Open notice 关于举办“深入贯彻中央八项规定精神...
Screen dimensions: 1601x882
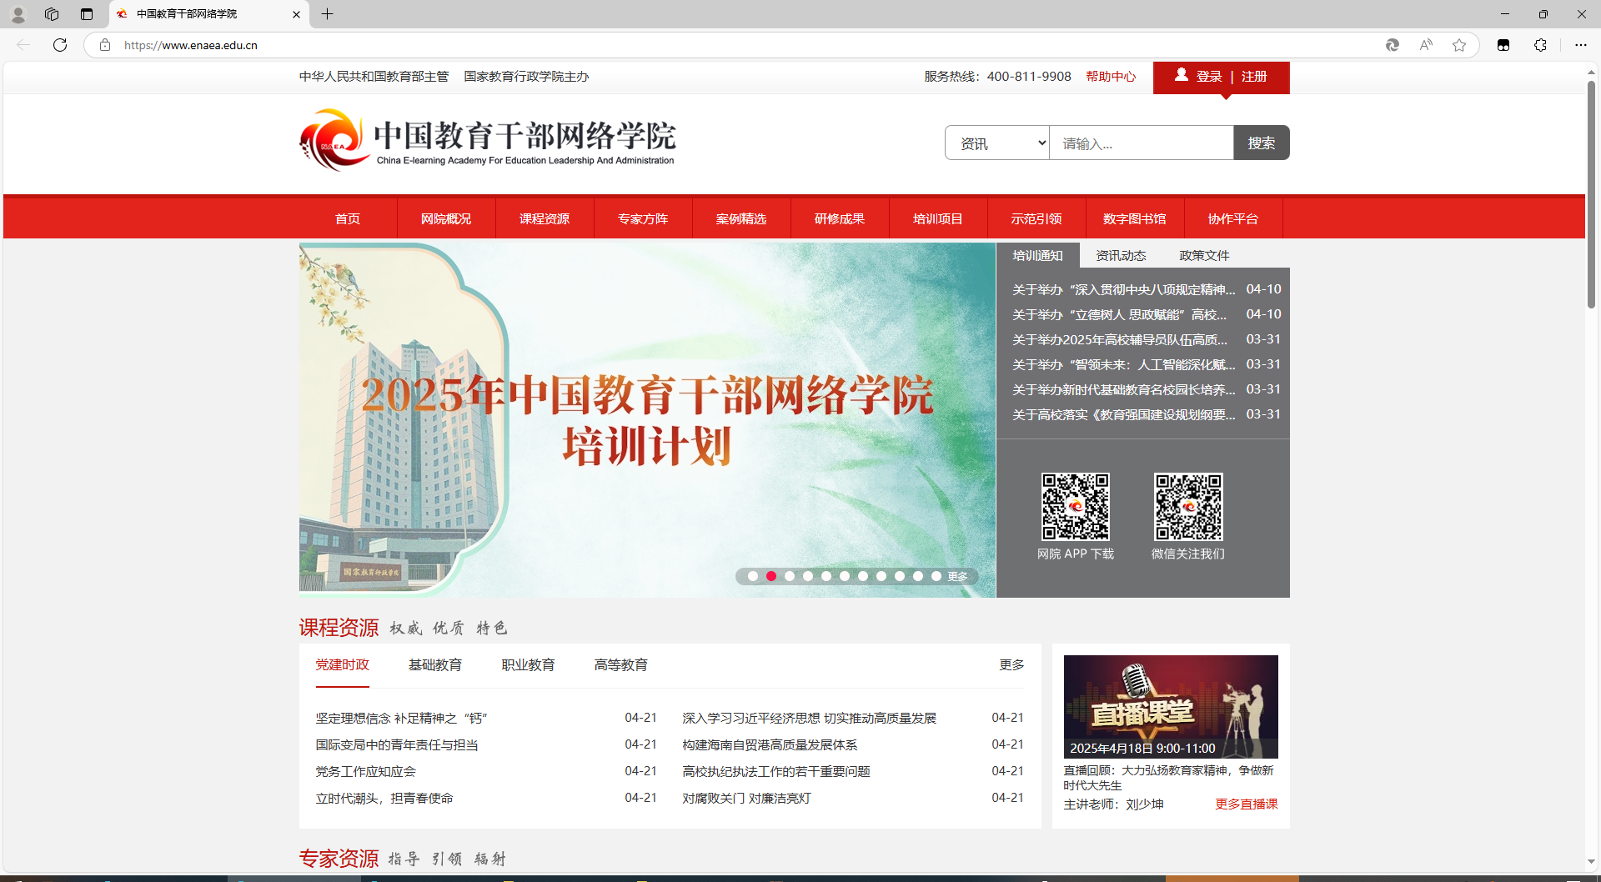[x=1123, y=289]
